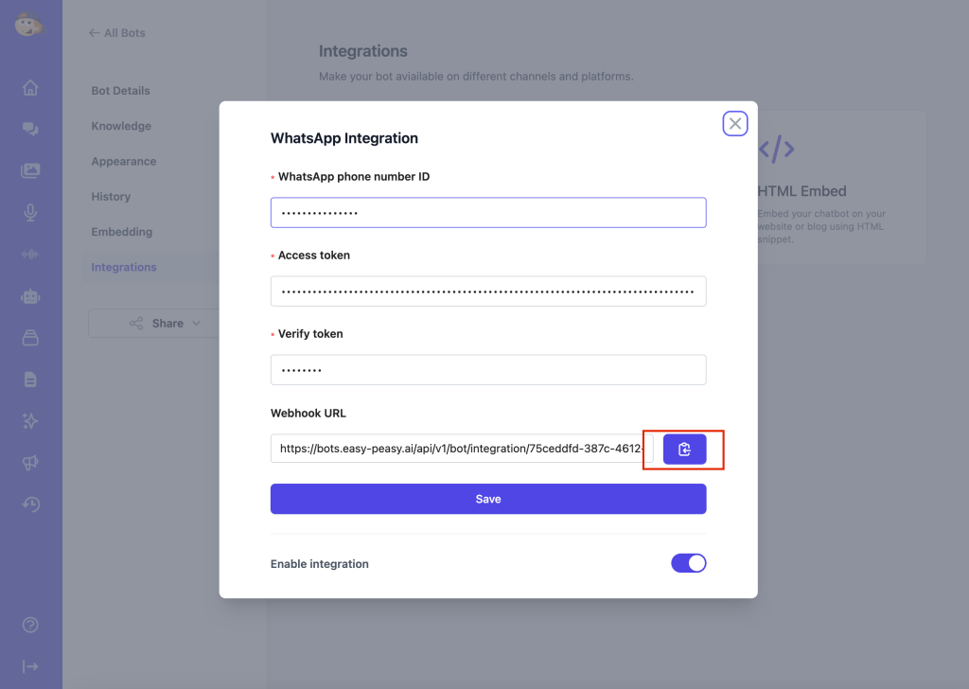
Task: Expand the Share dropdown
Action: click(166, 323)
